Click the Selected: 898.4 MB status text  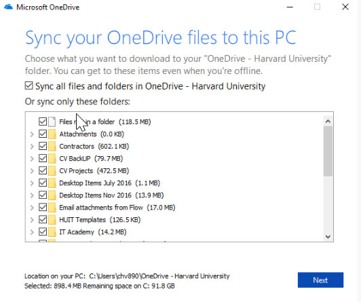[x=100, y=286]
